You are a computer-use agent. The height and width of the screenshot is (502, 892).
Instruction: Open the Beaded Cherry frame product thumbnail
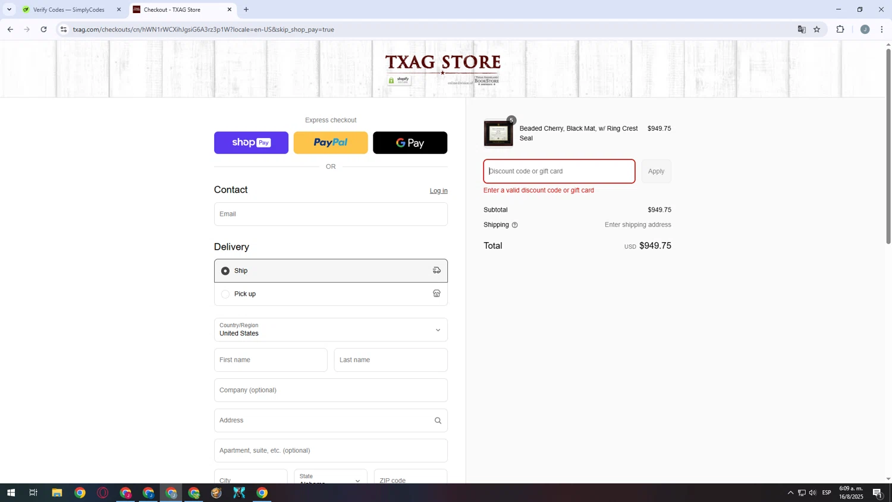(498, 133)
